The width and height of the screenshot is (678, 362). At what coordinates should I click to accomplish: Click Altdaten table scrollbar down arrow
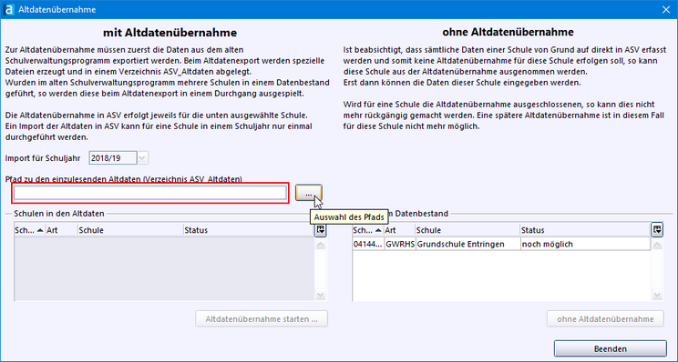(x=321, y=296)
